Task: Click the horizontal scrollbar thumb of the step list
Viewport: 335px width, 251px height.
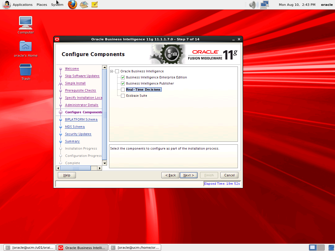Action: 76,168
